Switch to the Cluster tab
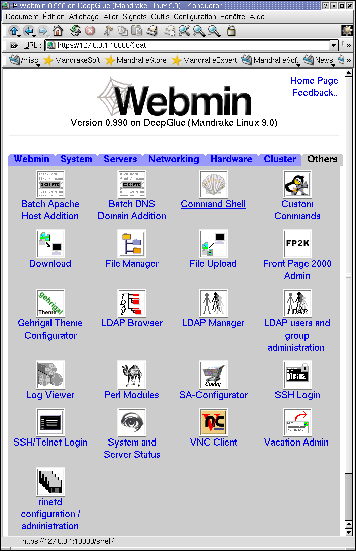This screenshot has width=356, height=551. click(280, 159)
